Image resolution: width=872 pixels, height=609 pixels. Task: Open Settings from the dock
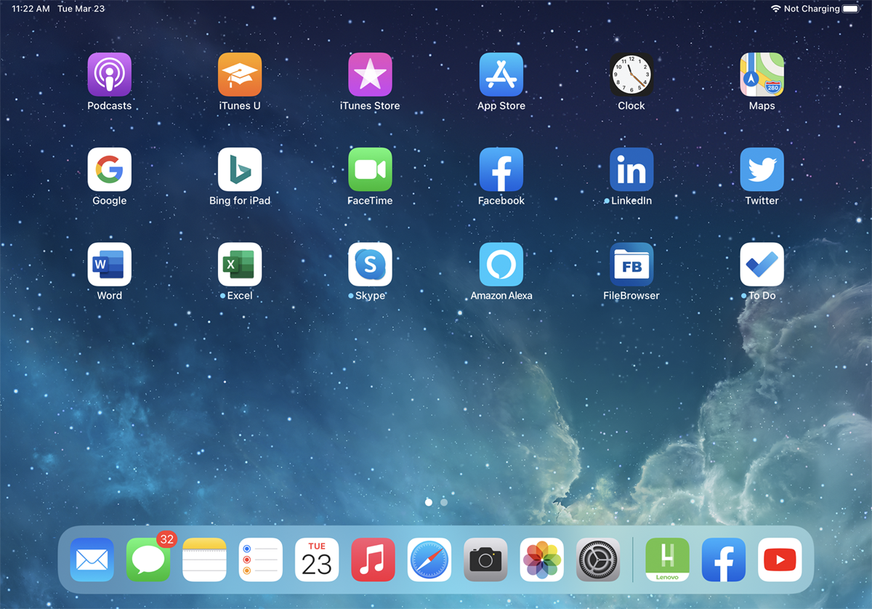pyautogui.click(x=599, y=560)
